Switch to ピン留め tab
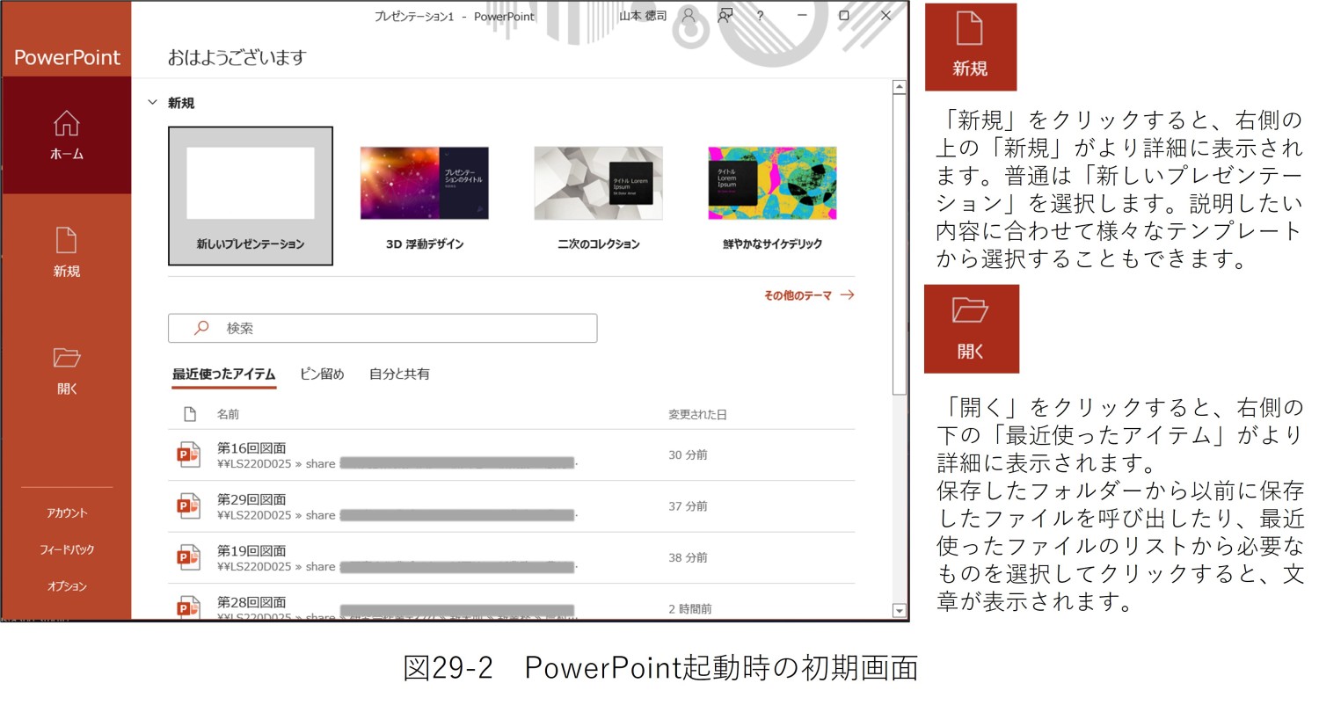This screenshot has width=1319, height=705. (x=322, y=374)
